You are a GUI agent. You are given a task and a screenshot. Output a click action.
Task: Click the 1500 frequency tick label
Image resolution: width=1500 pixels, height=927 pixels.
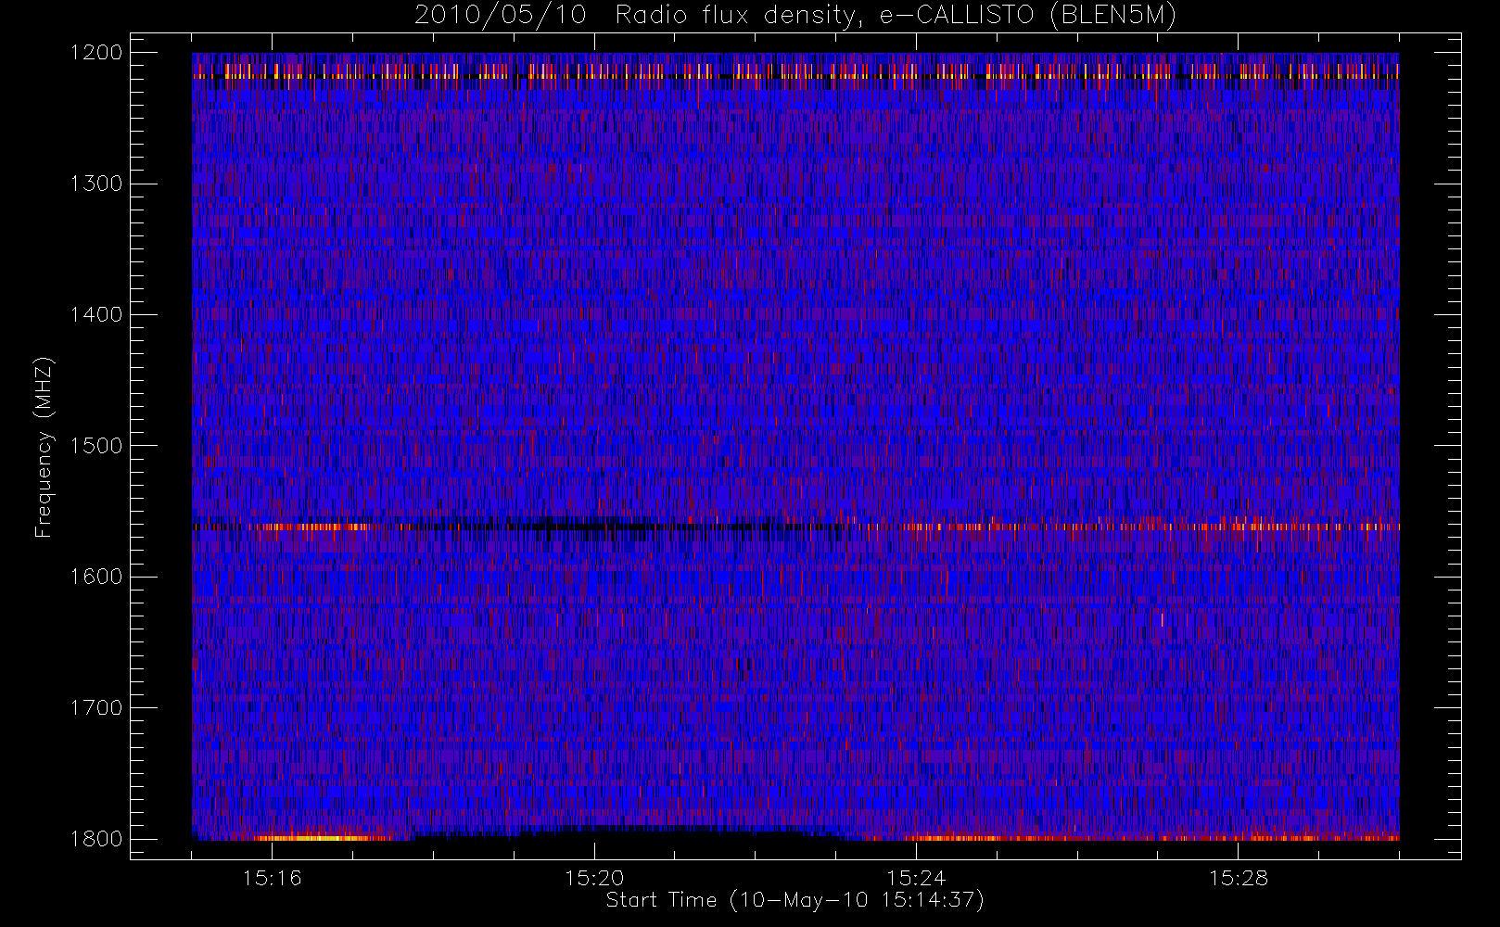coord(96,445)
